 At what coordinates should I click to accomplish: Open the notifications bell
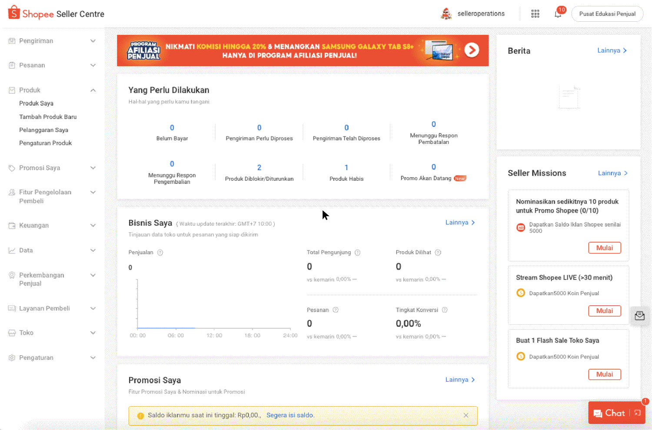tap(558, 13)
